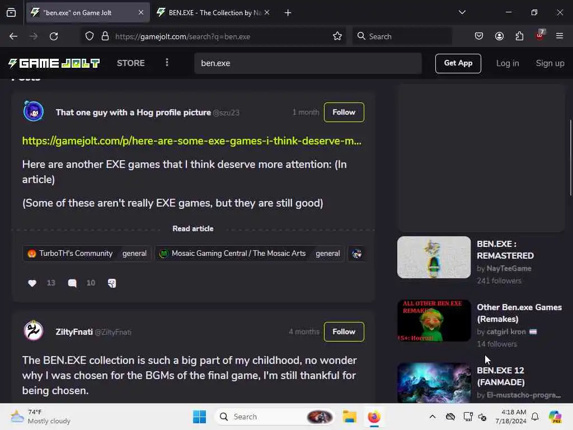Open the Other Ben.exe Games (Remakes) thumbnail

(x=434, y=320)
